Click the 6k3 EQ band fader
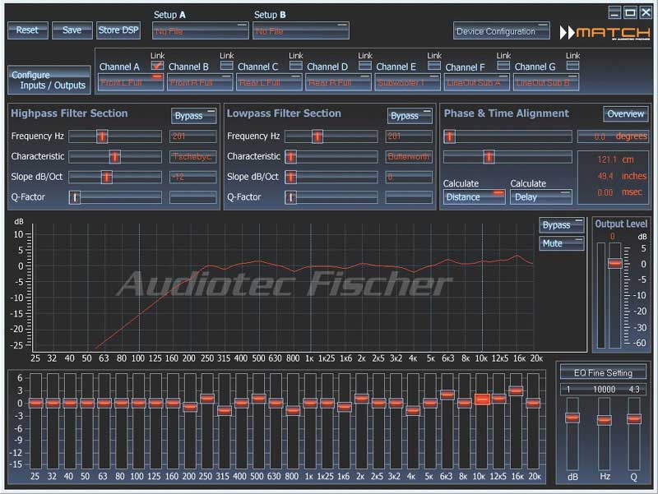Image resolution: width=658 pixels, height=494 pixels. (447, 395)
